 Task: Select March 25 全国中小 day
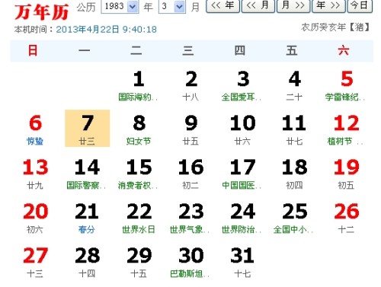pyautogui.click(x=294, y=218)
